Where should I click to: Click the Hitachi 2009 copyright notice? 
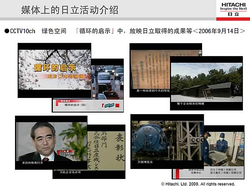coord(198,184)
